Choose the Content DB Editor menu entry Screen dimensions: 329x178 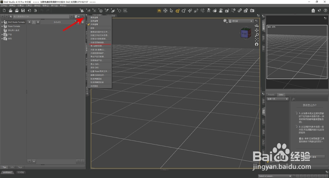99,50
